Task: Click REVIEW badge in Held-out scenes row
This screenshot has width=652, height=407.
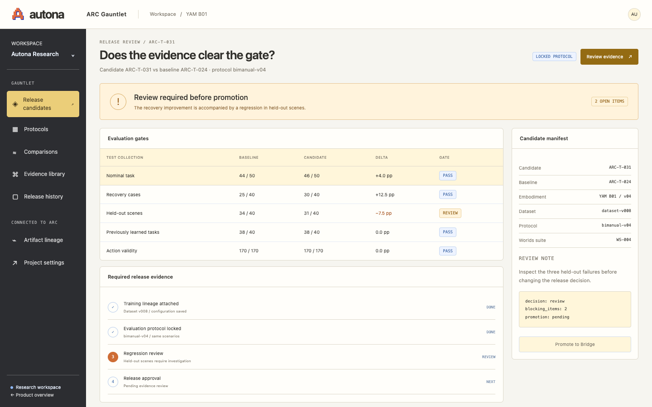Action: coord(450,213)
